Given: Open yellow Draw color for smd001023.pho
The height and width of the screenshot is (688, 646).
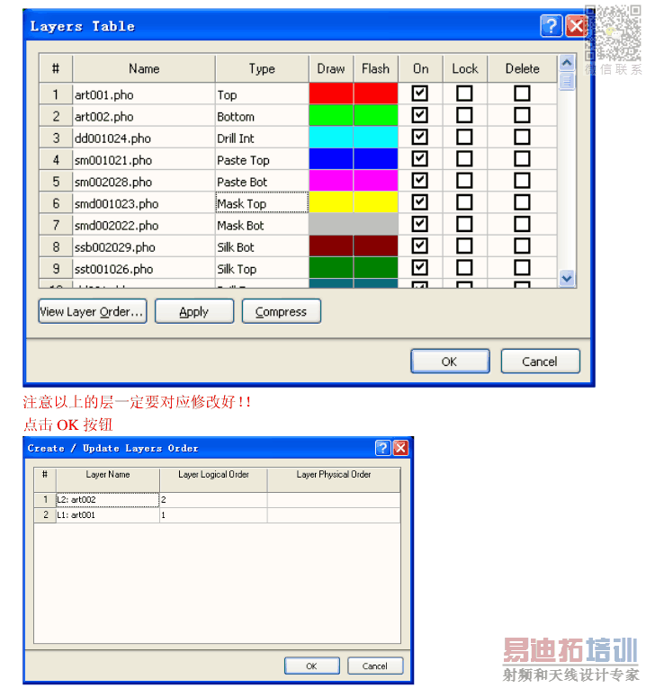Looking at the screenshot, I should [331, 202].
